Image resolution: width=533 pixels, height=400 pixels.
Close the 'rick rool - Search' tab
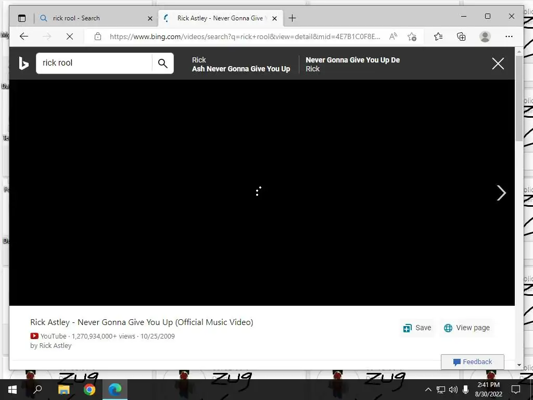(x=150, y=18)
